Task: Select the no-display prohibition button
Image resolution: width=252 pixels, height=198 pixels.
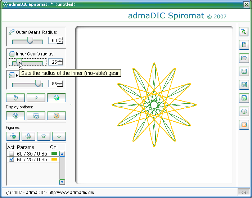Action: tap(57, 116)
